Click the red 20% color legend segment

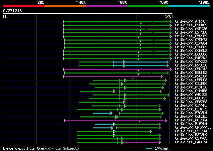tap(24, 6)
